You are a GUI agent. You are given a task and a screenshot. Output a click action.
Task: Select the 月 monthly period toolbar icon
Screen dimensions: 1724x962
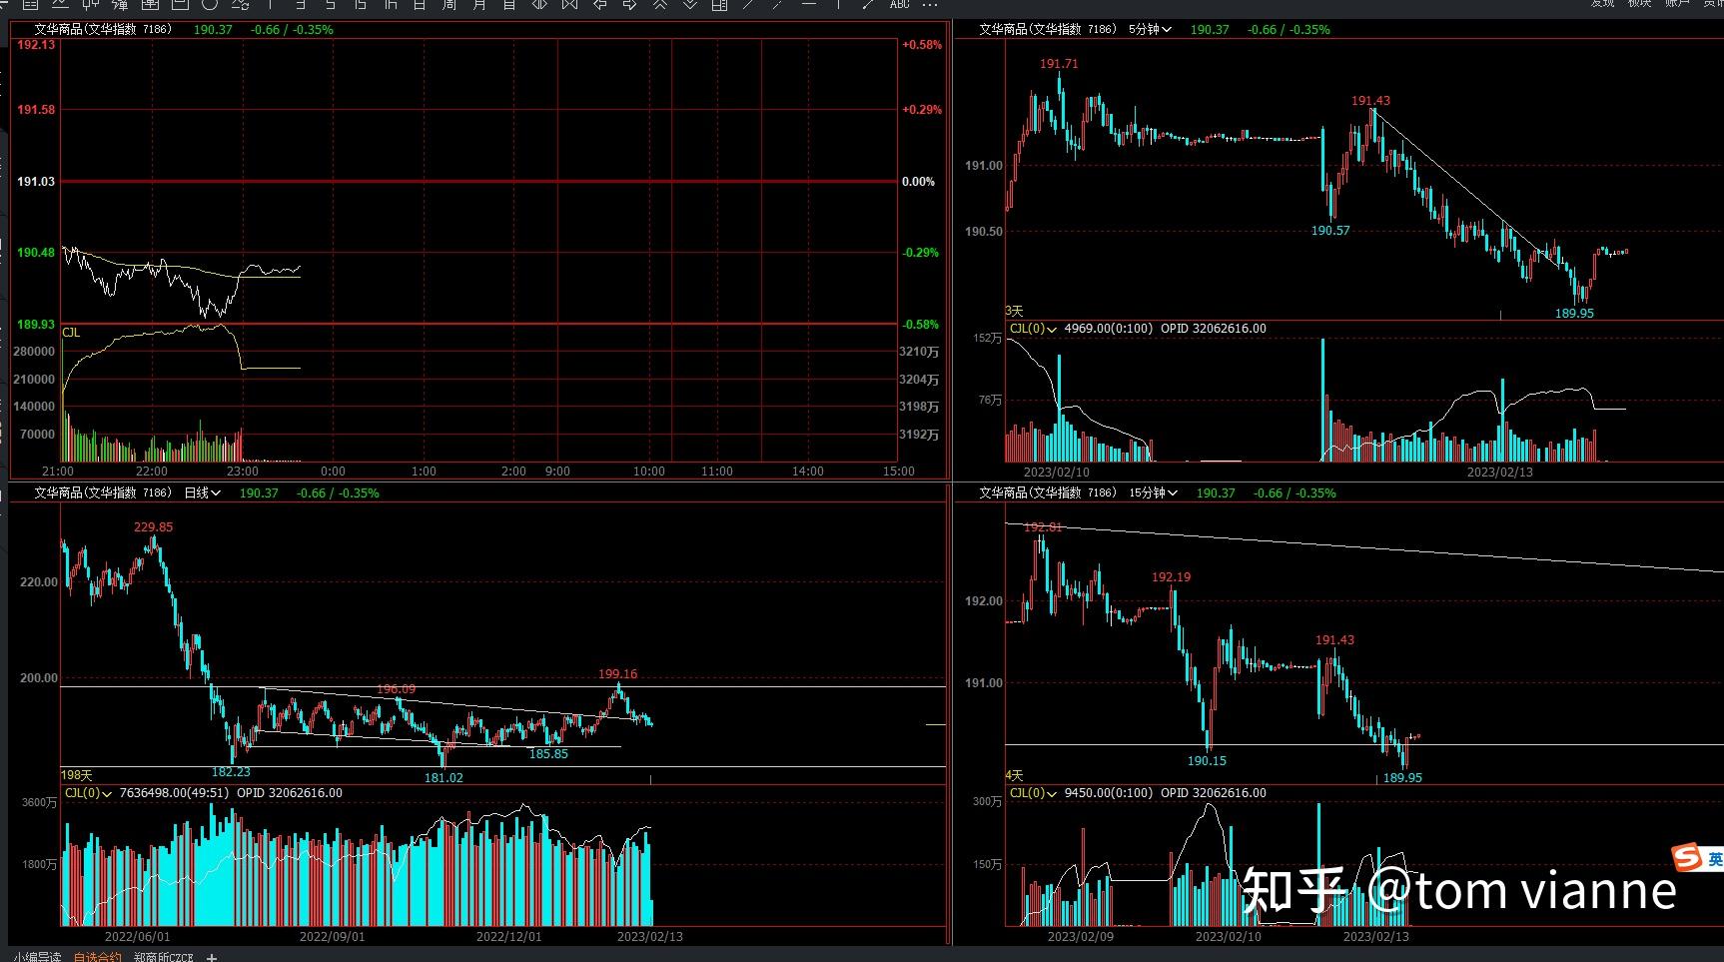pyautogui.click(x=479, y=4)
